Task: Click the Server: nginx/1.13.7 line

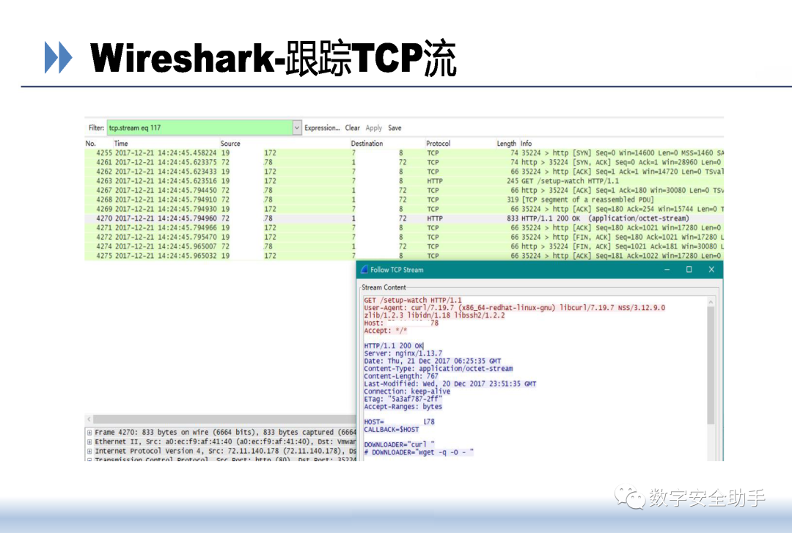Action: click(x=403, y=353)
